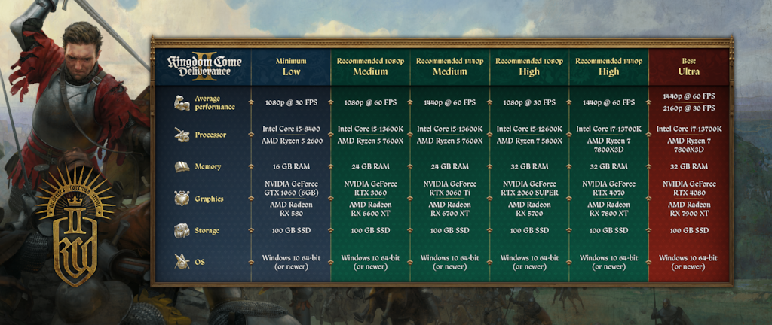772x325 pixels.
Task: Click 24 GB RAM in 1080p Medium column
Action: coord(370,167)
